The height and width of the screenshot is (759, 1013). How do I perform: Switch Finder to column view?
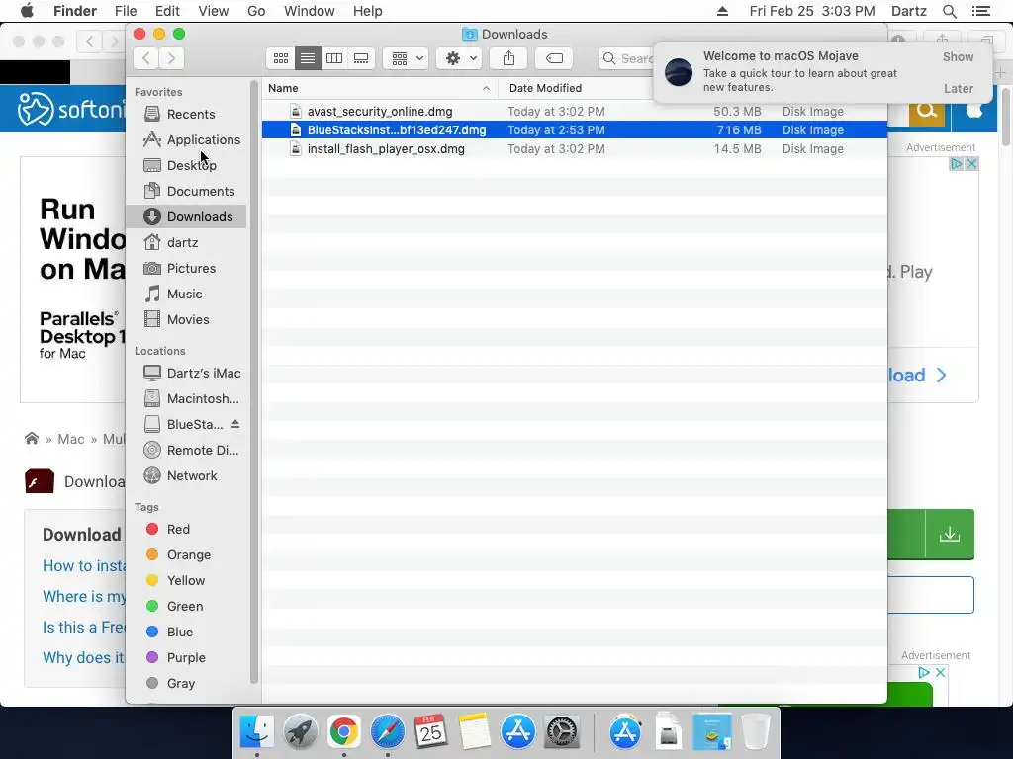[334, 58]
